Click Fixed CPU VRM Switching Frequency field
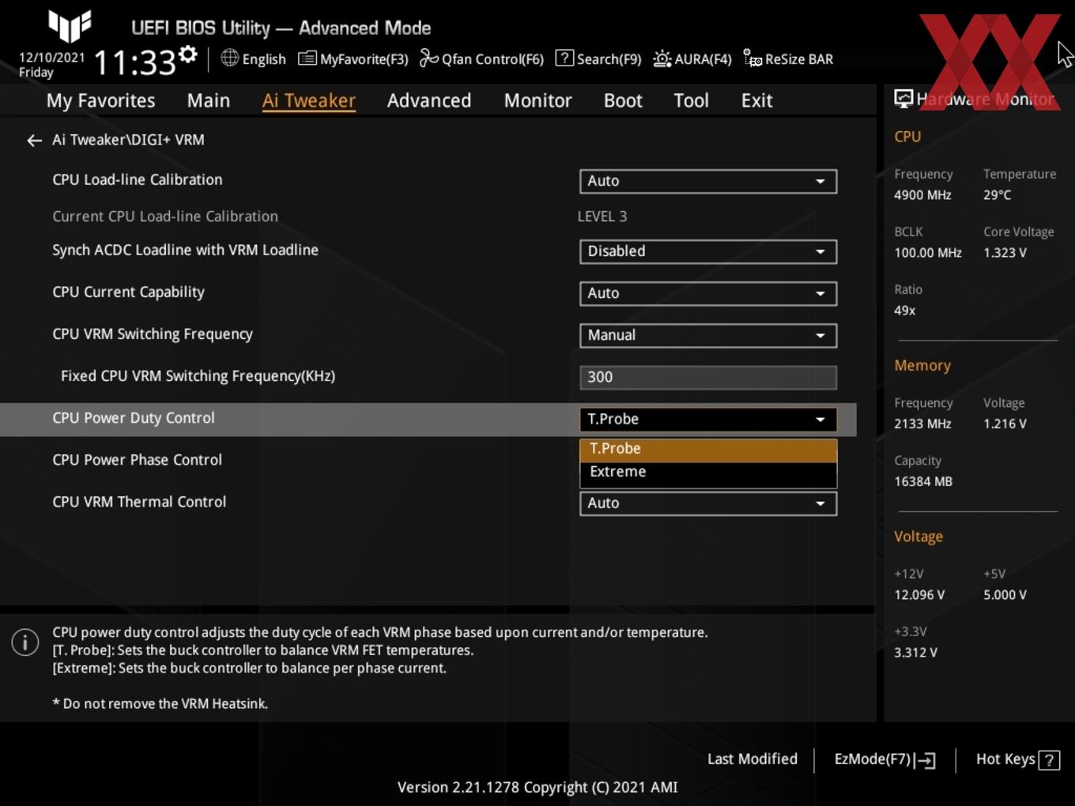The width and height of the screenshot is (1075, 806). coord(708,377)
